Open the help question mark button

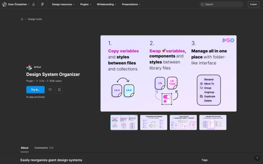point(257,158)
